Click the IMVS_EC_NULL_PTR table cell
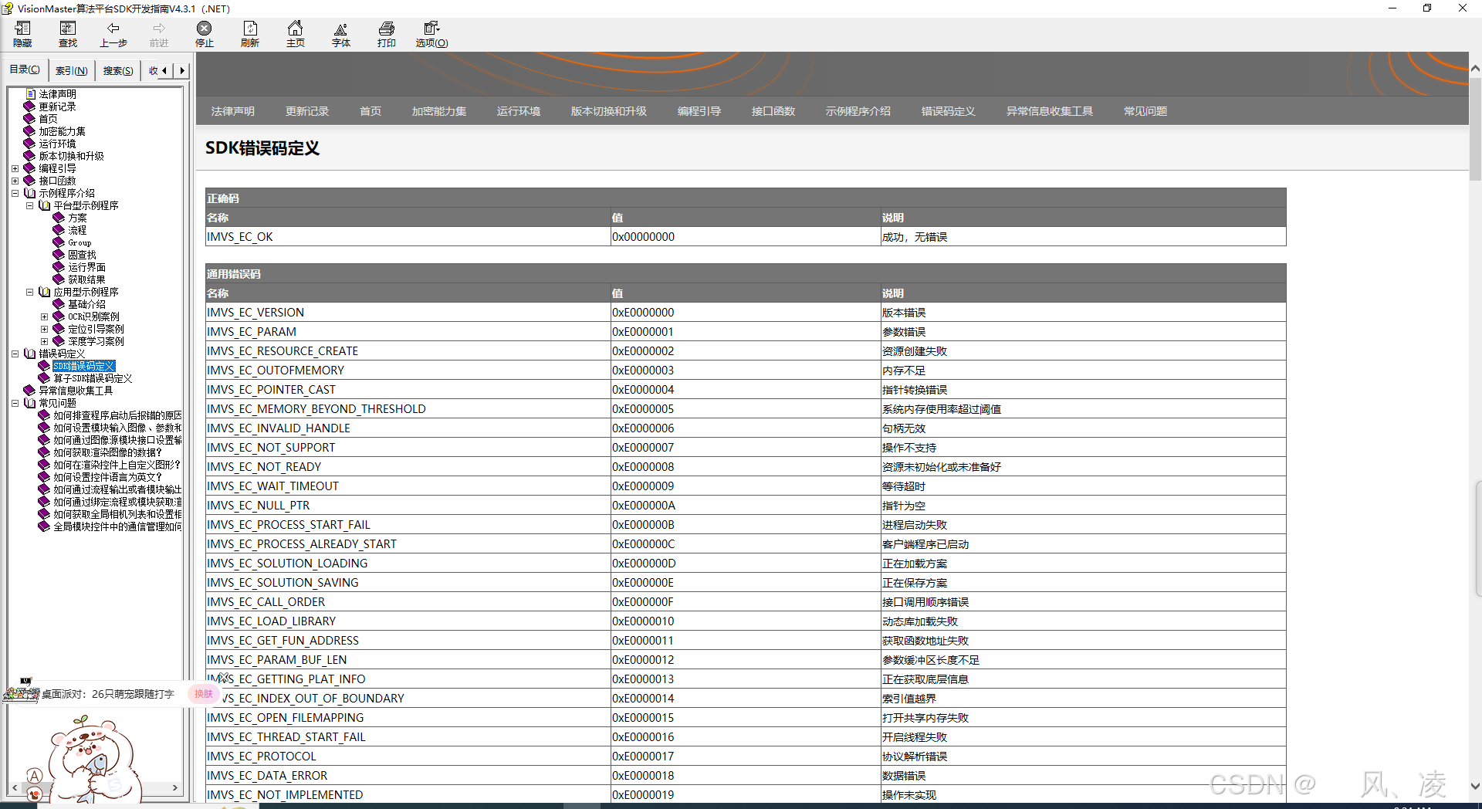Image resolution: width=1482 pixels, height=809 pixels. 408,506
